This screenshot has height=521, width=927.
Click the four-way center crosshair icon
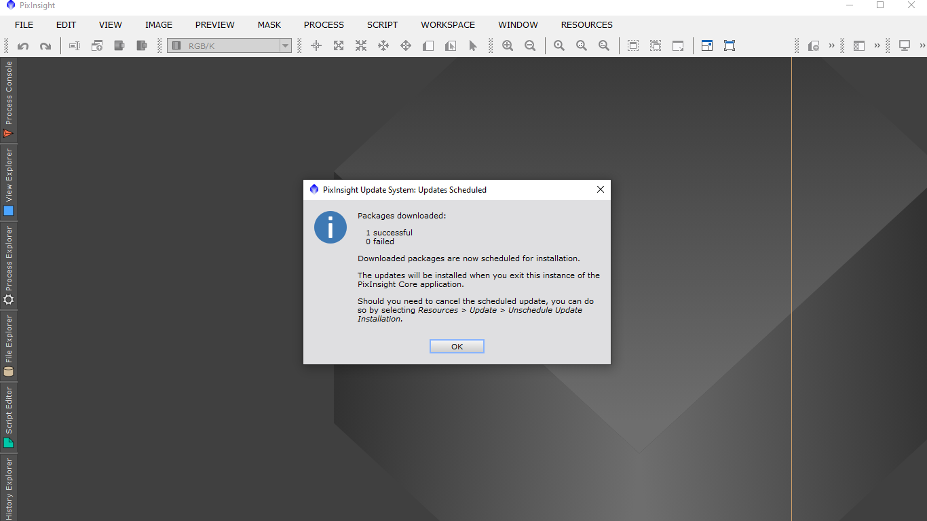coord(316,45)
